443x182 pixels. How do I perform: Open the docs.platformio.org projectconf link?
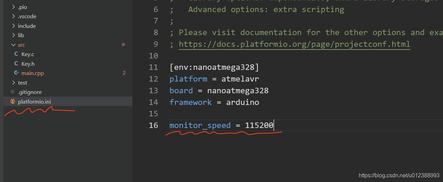pos(294,44)
